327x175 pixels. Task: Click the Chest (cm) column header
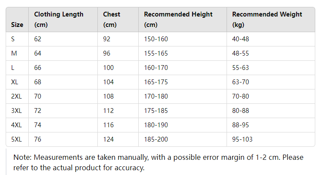click(112, 20)
